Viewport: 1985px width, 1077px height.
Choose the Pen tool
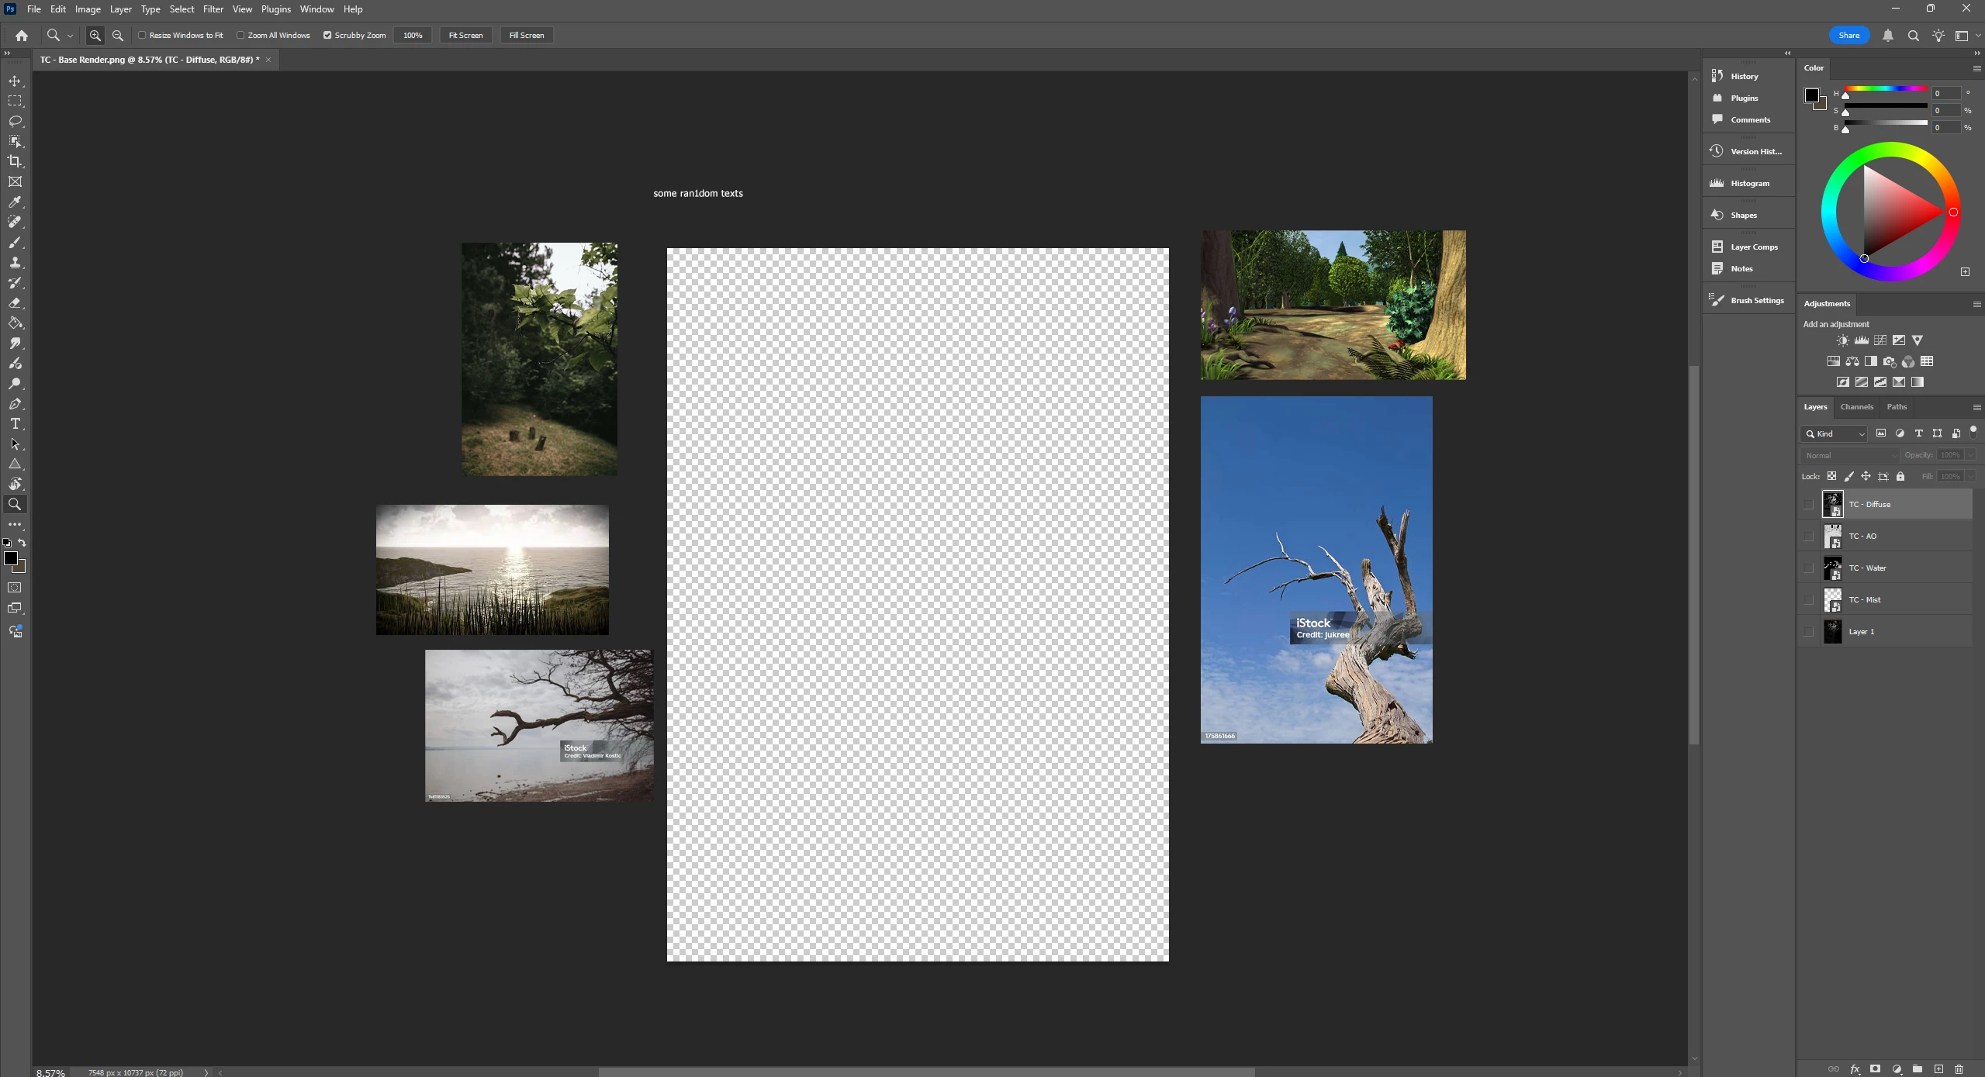tap(15, 403)
